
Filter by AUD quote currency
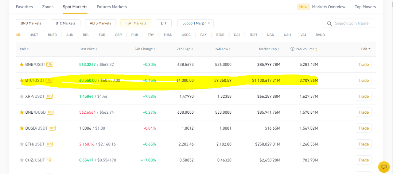coord(70,35)
